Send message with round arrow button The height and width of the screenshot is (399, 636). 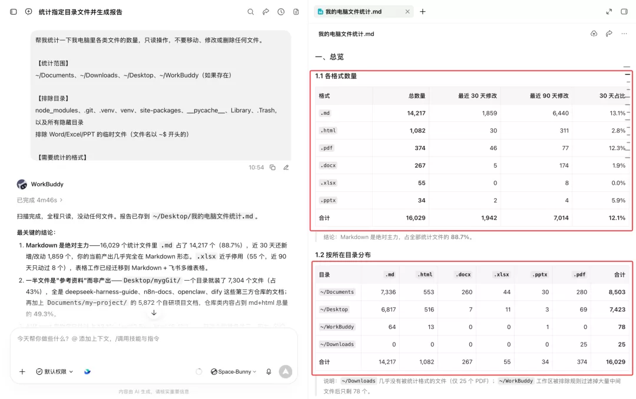[x=286, y=371]
